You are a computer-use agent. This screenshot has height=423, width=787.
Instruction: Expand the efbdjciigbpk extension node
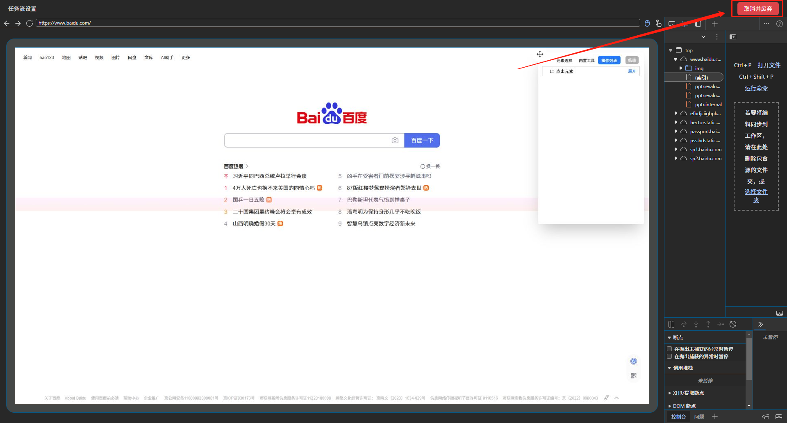676,114
